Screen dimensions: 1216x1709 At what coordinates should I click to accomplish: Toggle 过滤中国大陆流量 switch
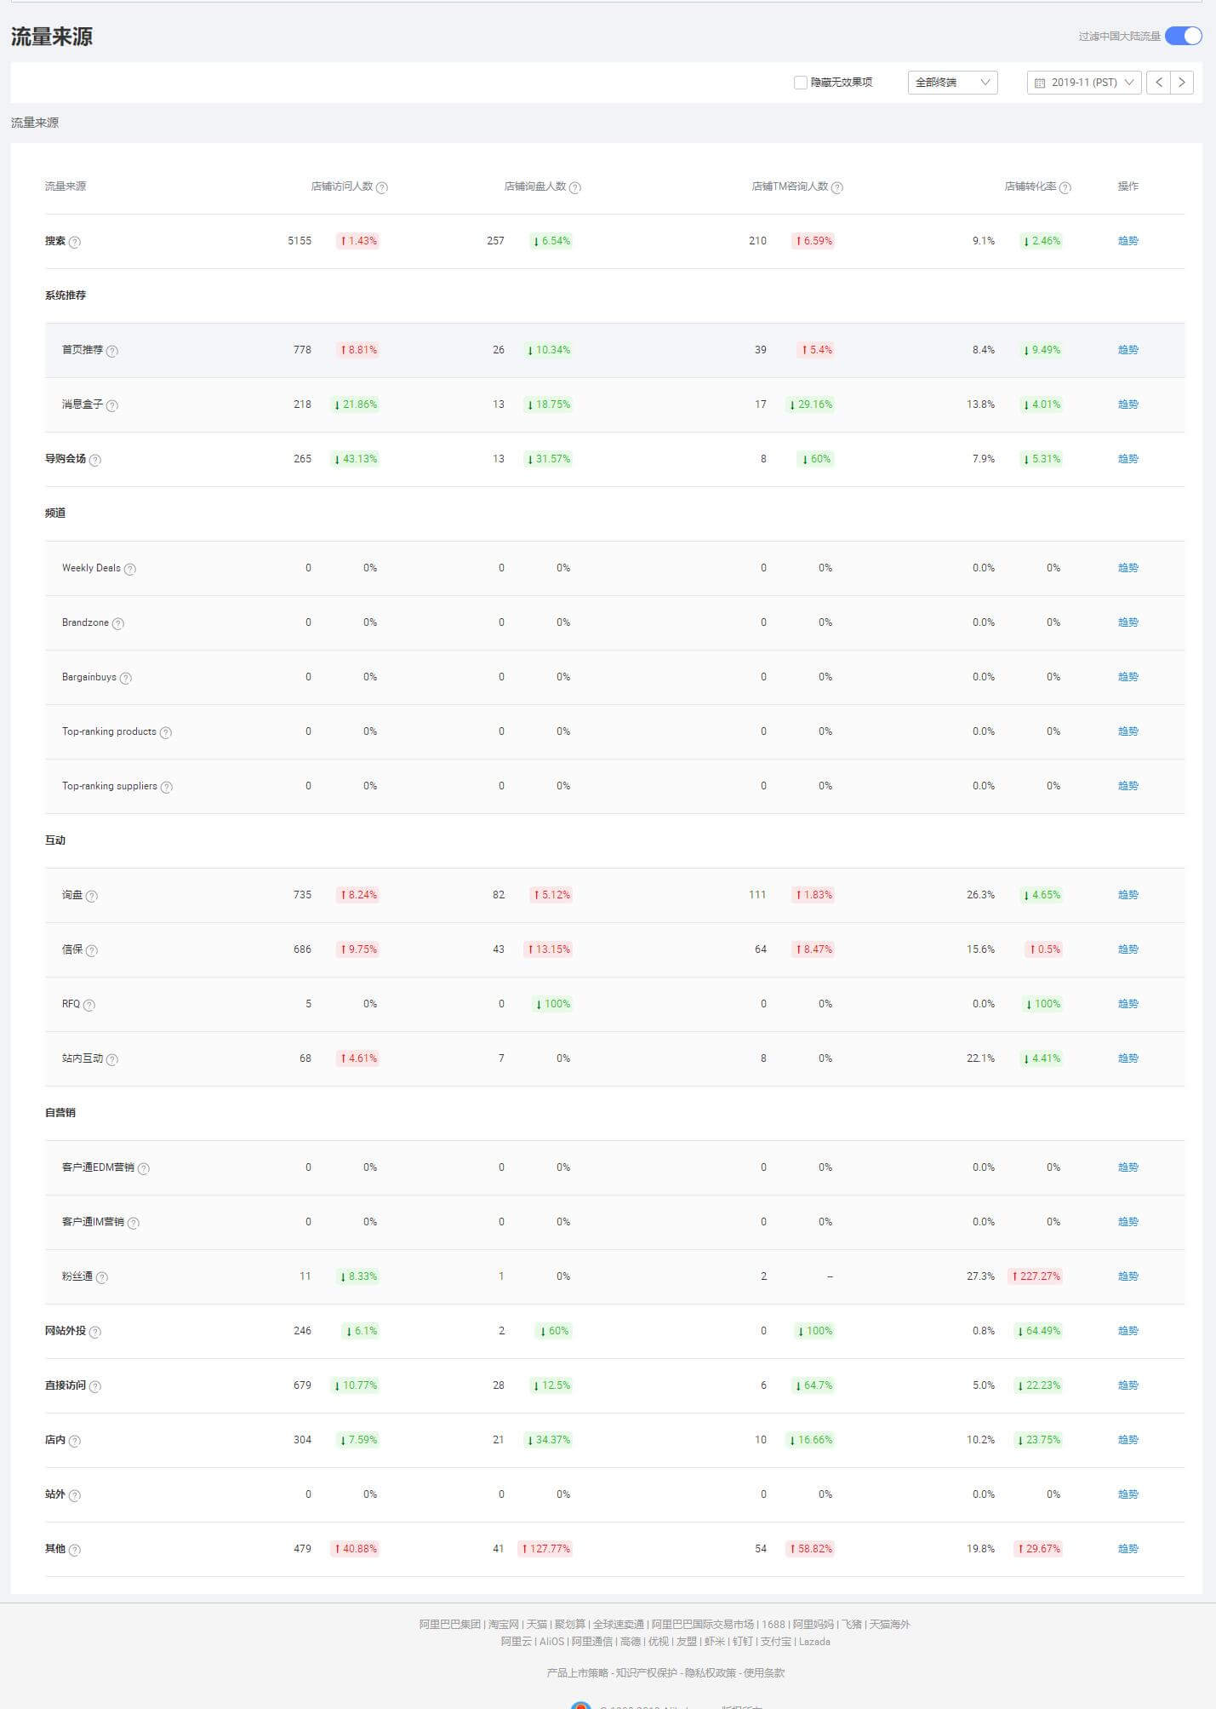(x=1183, y=36)
